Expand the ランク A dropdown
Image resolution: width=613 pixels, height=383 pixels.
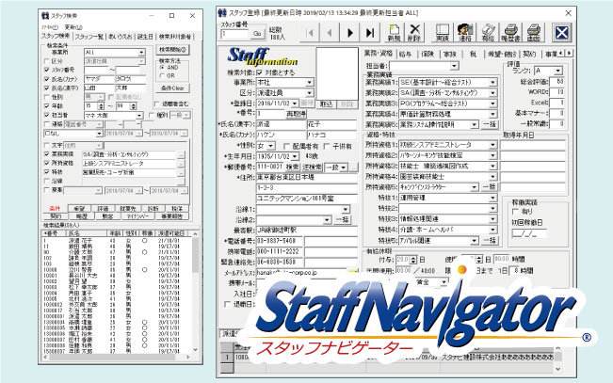click(557, 71)
